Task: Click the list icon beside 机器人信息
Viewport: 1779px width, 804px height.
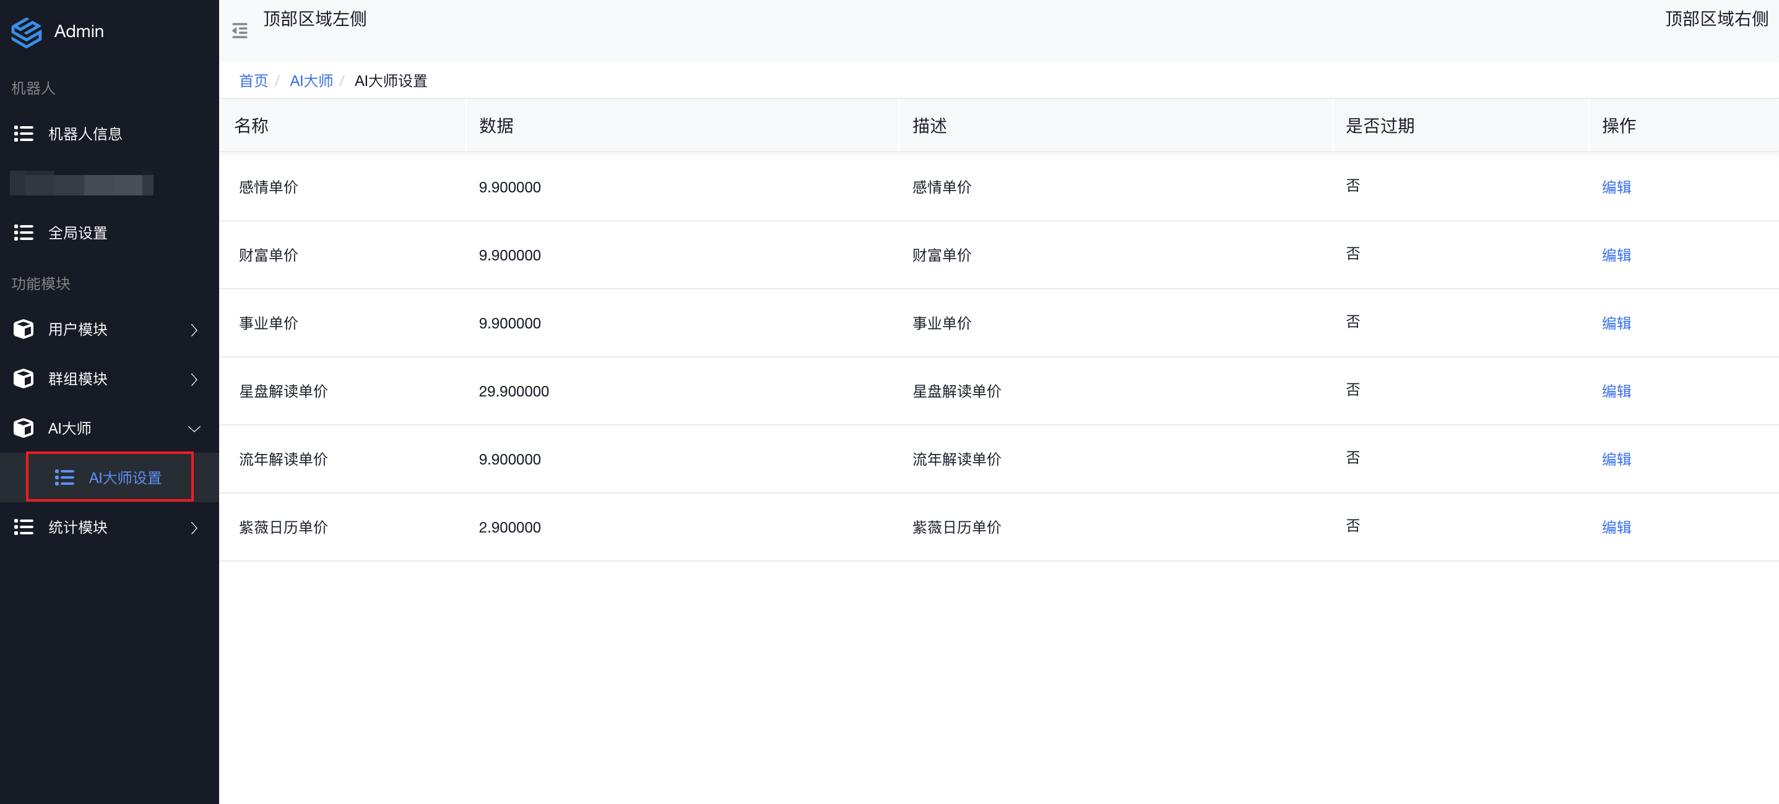Action: pos(24,134)
